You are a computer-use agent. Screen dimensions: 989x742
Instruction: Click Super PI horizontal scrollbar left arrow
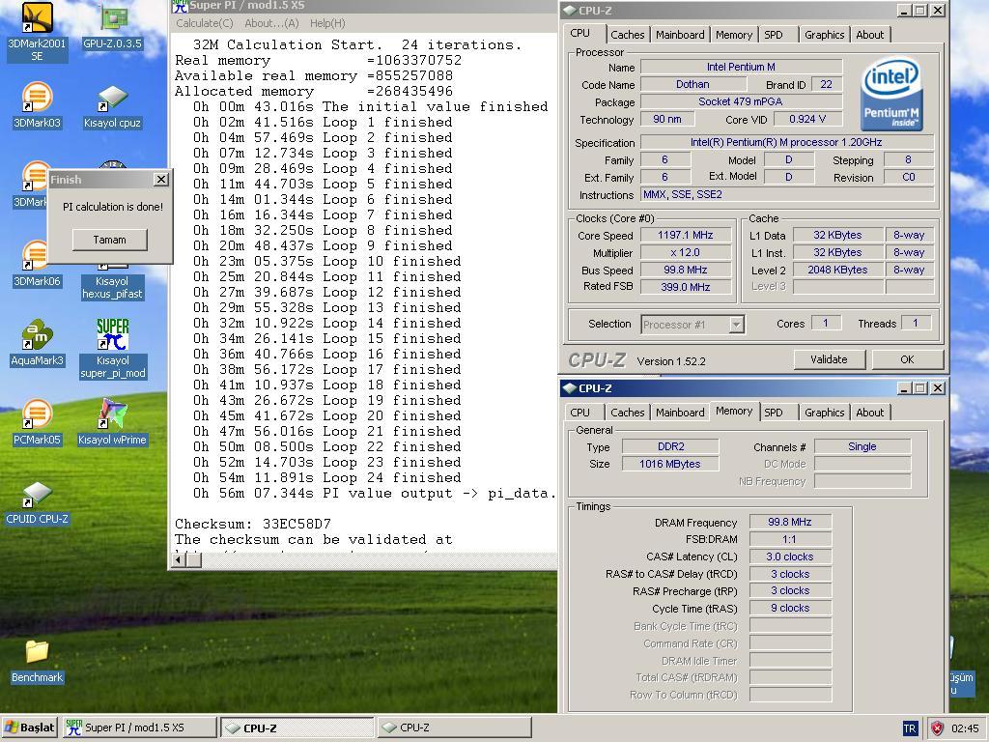179,559
